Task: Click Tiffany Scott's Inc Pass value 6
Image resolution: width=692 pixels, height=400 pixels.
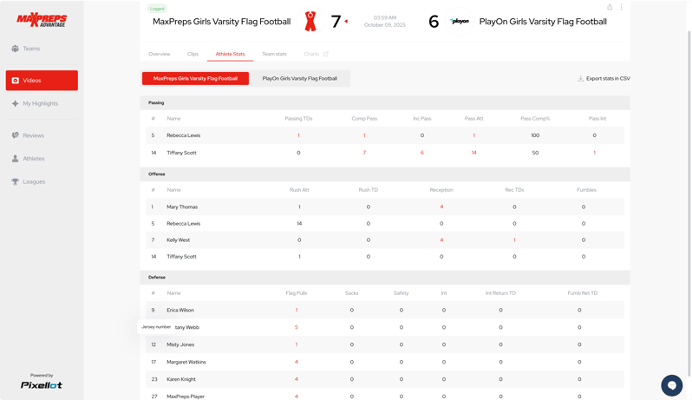Action: coord(422,153)
